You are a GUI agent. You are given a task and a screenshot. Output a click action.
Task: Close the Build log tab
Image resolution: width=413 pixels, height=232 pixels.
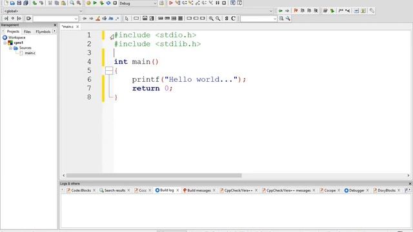177,190
